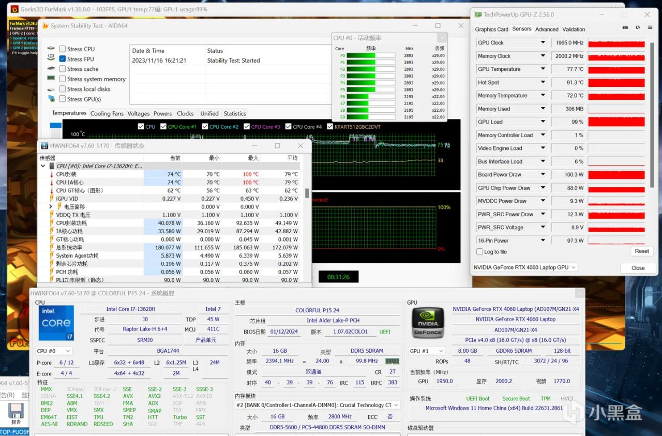
Task: Click the Intel Core i7 logo
Action: point(56,323)
